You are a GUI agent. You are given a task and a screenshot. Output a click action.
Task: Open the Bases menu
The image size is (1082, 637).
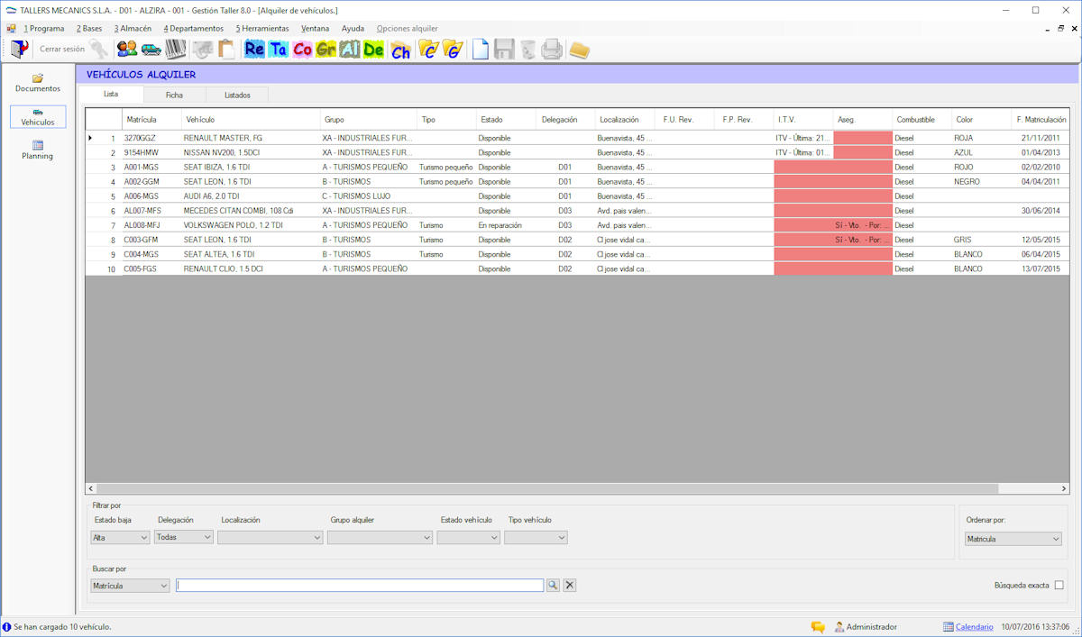(x=89, y=28)
